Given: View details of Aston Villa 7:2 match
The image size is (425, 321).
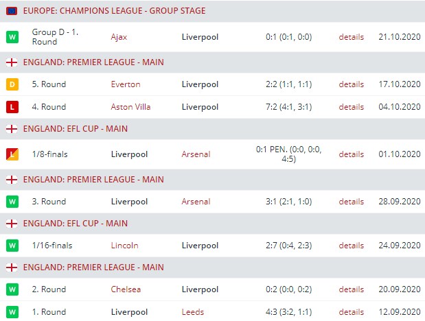Looking at the screenshot, I should (x=351, y=107).
